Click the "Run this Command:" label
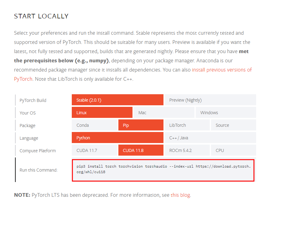Viewport: 288px width, 225px height. click(38, 170)
